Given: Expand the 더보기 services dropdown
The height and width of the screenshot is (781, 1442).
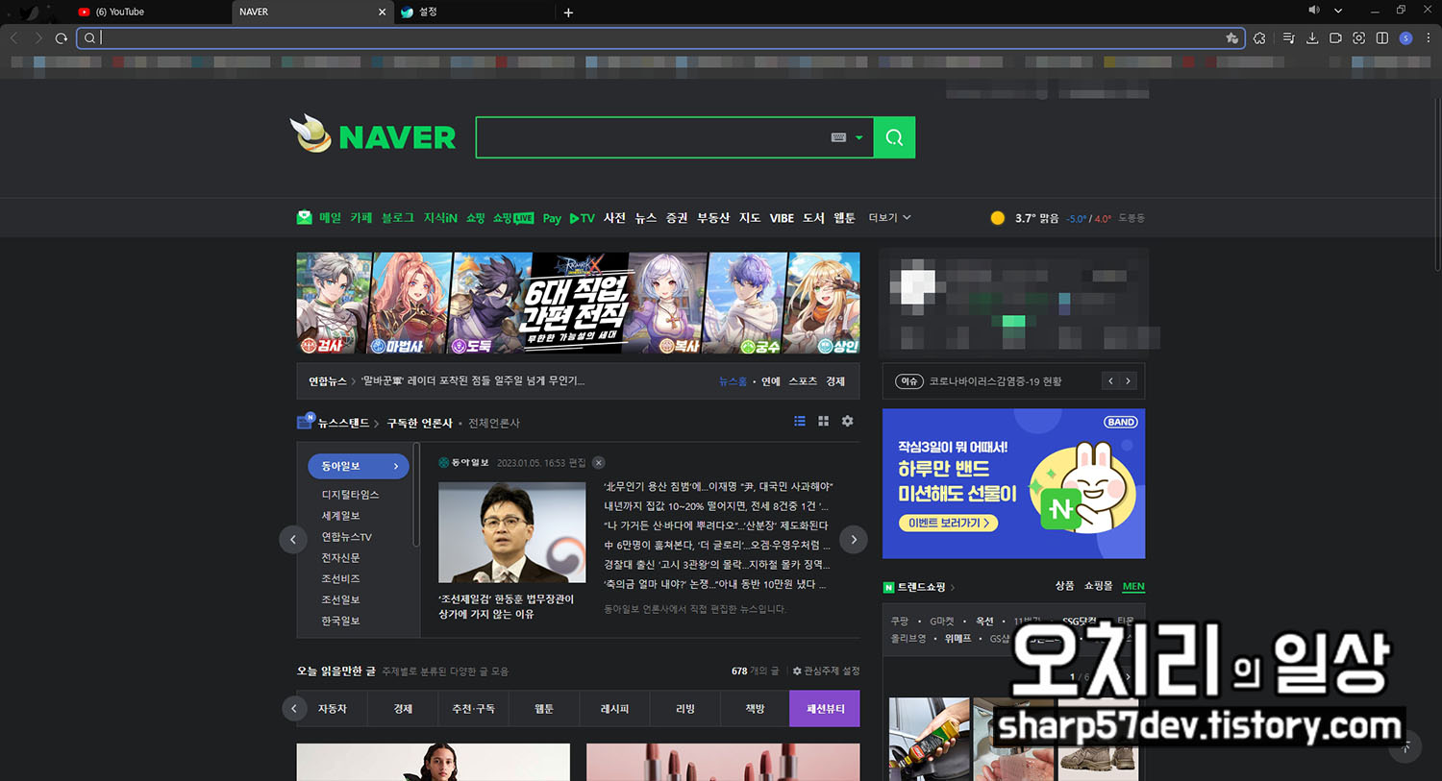Looking at the screenshot, I should pos(889,218).
